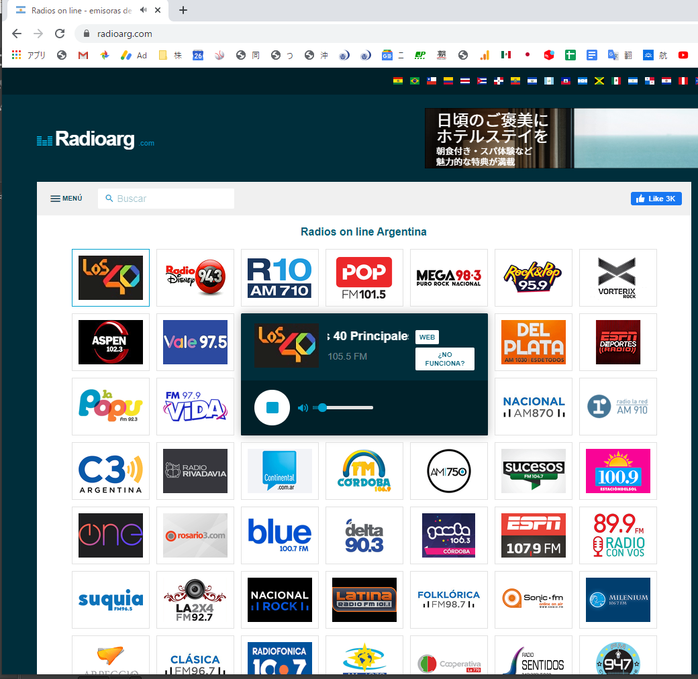The width and height of the screenshot is (698, 679).
Task: Select the Bolivia flag in the country row
Action: (x=398, y=81)
